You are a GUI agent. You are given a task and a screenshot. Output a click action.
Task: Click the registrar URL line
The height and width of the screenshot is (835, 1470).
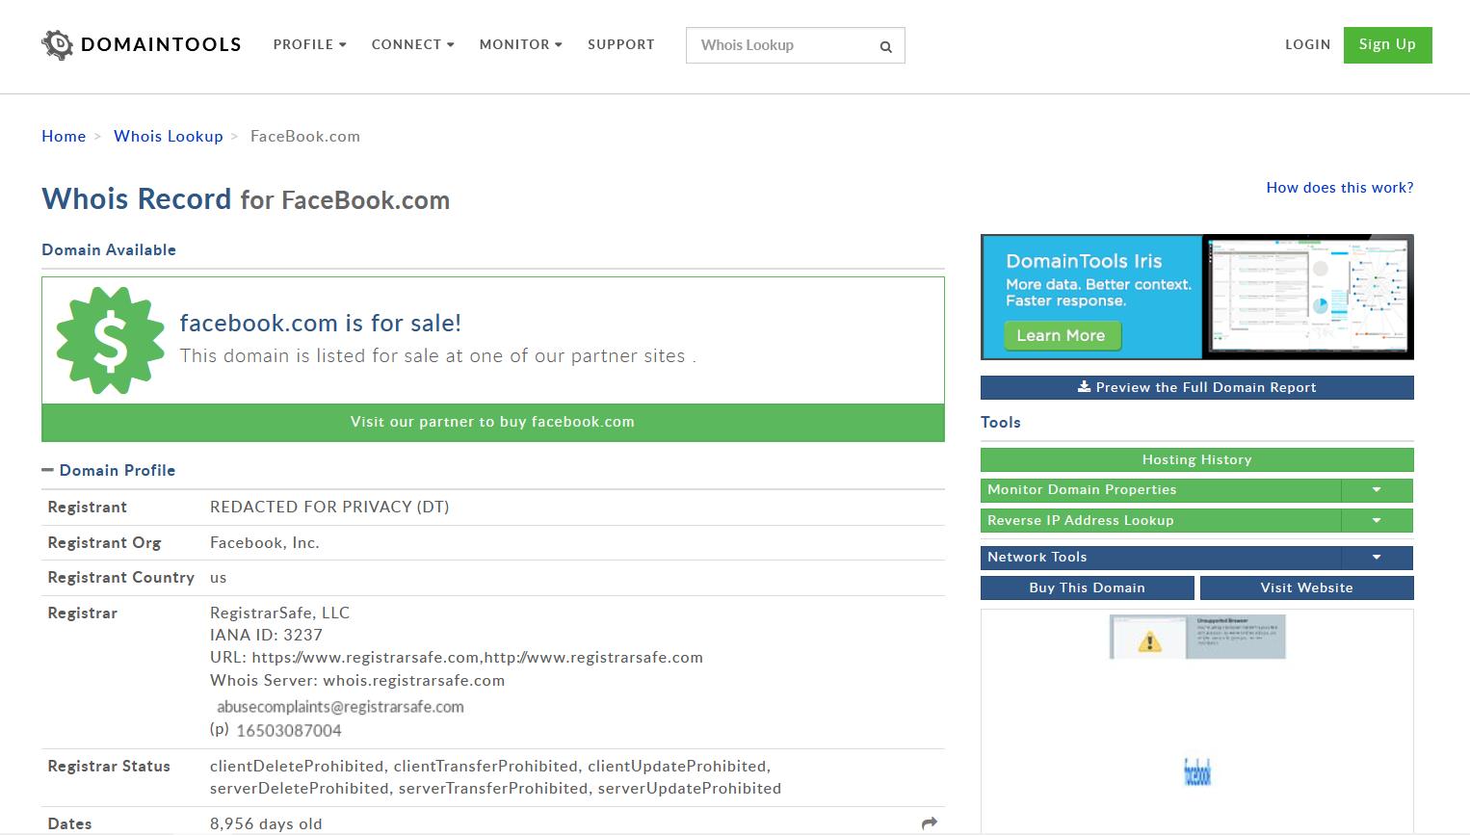(x=457, y=658)
